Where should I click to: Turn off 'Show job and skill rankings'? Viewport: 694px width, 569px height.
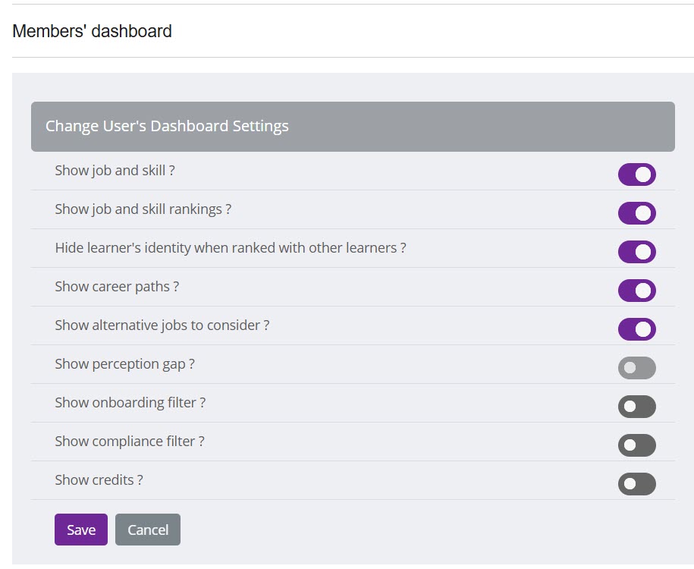tap(637, 213)
